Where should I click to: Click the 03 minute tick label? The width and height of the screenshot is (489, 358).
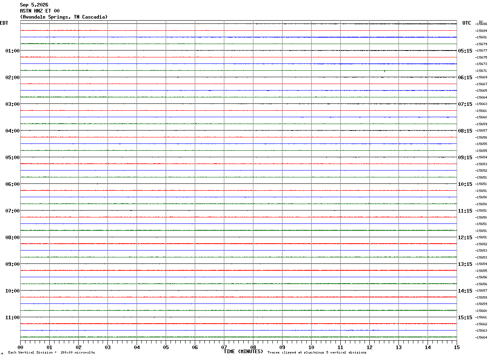(108, 347)
